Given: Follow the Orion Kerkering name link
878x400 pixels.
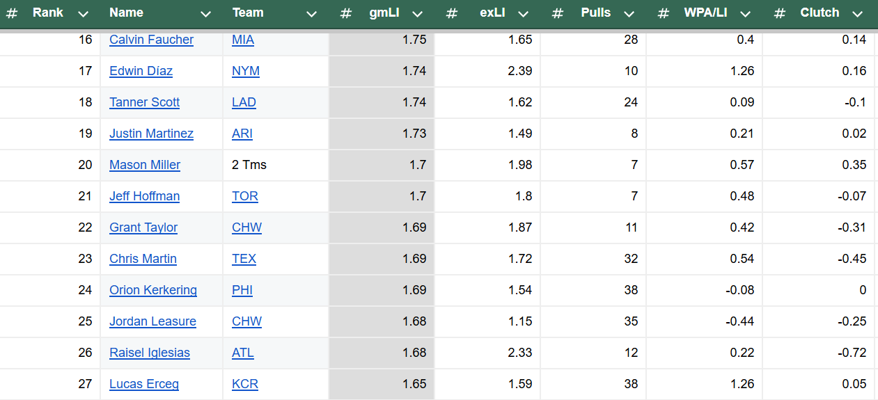Looking at the screenshot, I should point(153,290).
